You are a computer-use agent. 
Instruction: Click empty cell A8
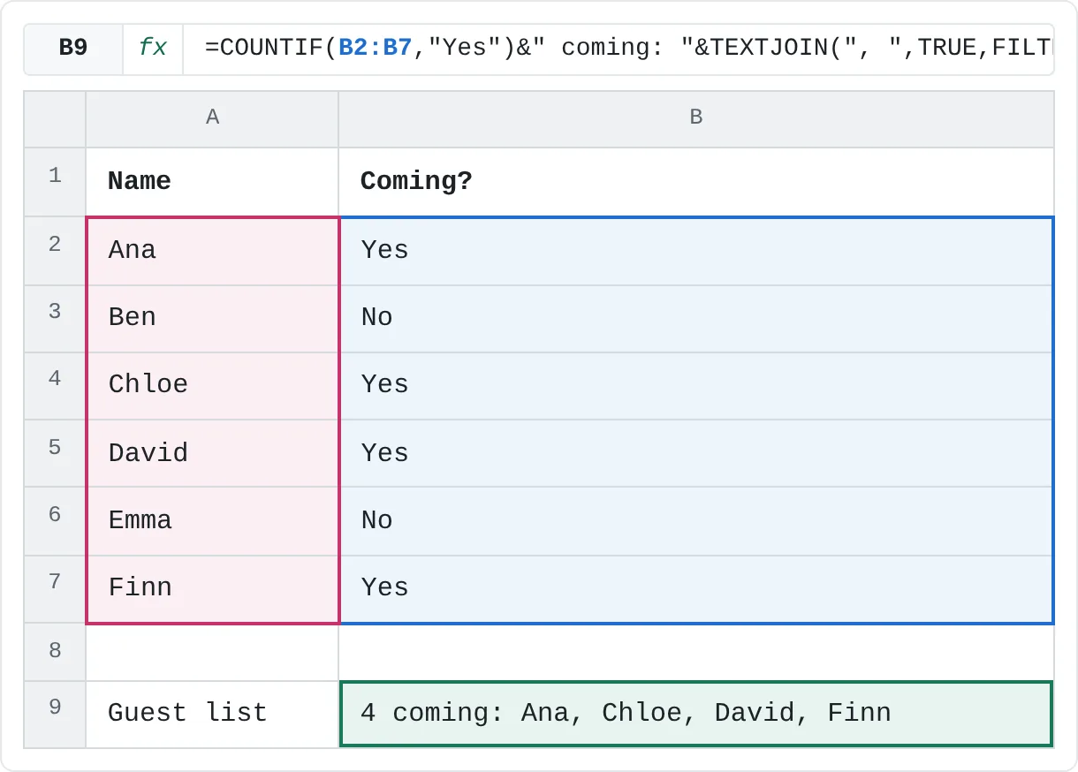[212, 652]
